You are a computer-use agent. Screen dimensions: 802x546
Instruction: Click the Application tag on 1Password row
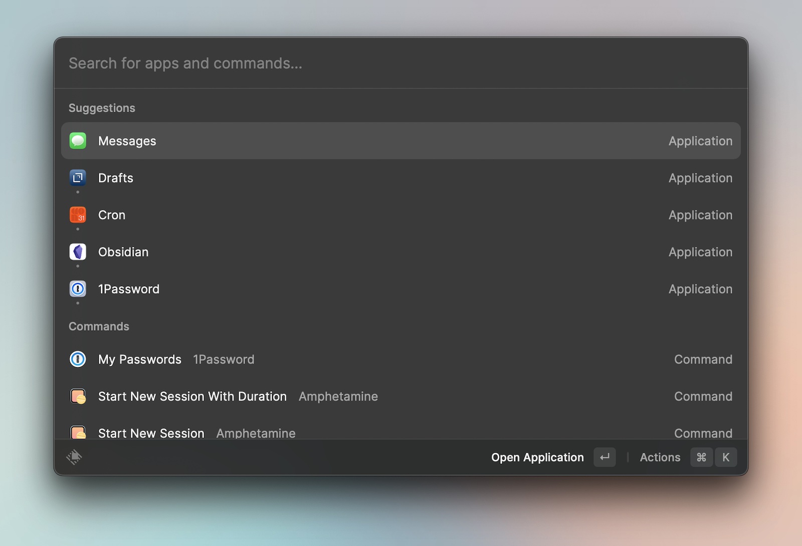(700, 290)
